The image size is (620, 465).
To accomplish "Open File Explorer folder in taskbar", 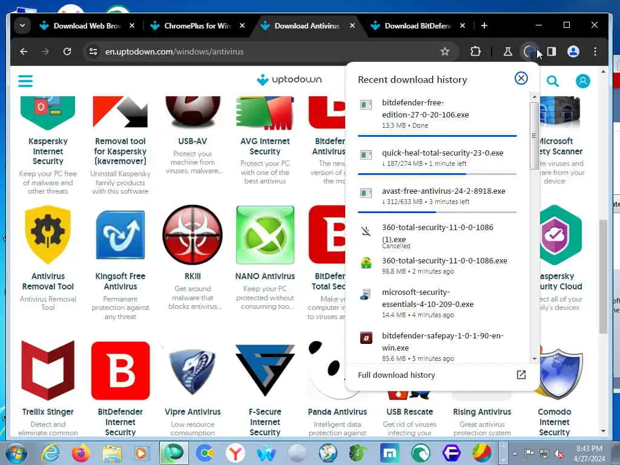I will [x=112, y=453].
